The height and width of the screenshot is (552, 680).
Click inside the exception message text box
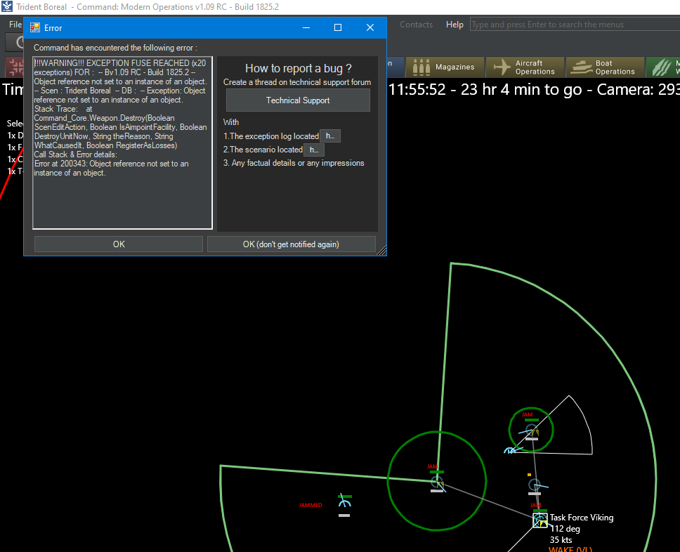coord(122,143)
